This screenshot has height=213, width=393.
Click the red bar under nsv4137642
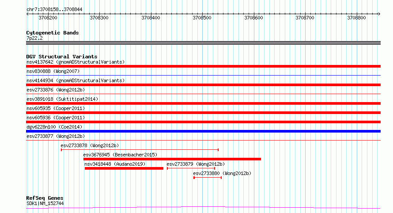coord(203,66)
